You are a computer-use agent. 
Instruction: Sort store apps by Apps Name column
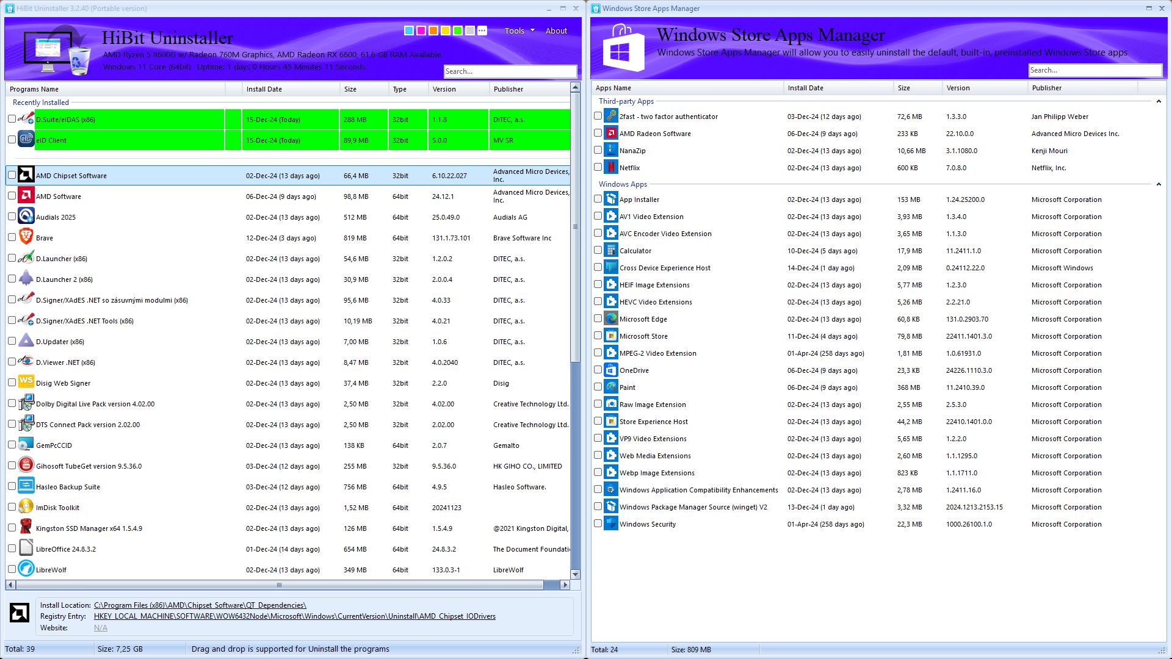coord(687,88)
